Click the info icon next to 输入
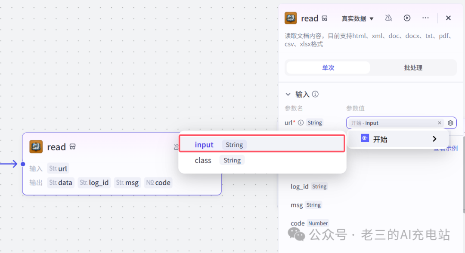The image size is (465, 253). (x=315, y=94)
